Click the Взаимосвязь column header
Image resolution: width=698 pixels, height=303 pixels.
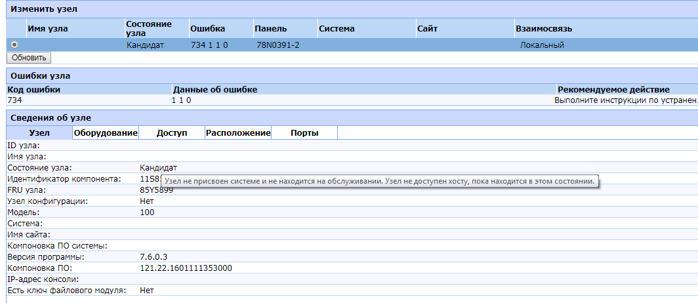pyautogui.click(x=544, y=29)
